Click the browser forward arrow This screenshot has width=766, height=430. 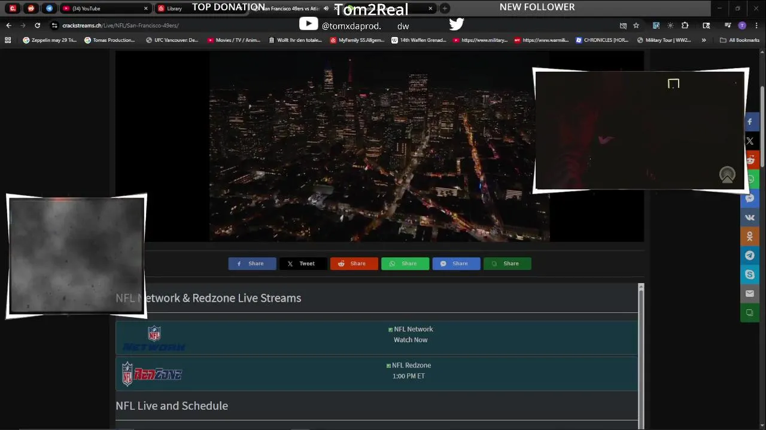tap(23, 25)
